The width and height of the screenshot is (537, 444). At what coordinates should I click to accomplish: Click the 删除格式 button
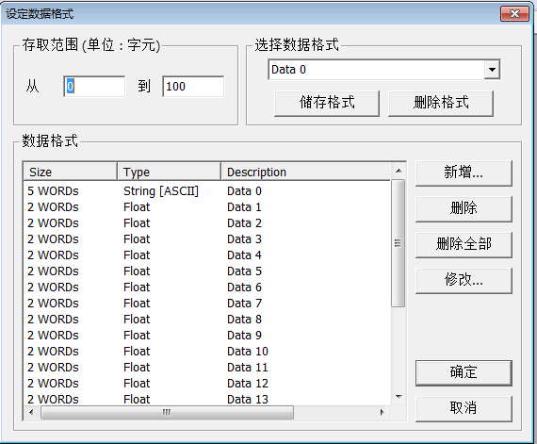[441, 103]
